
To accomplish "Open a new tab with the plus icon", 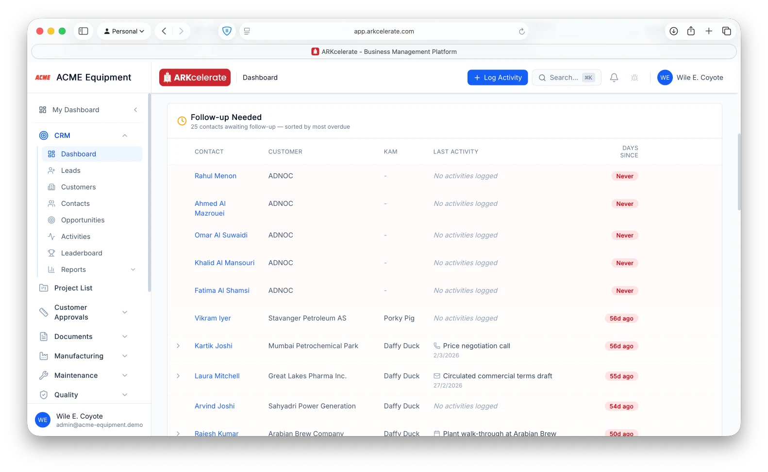I will [709, 31].
